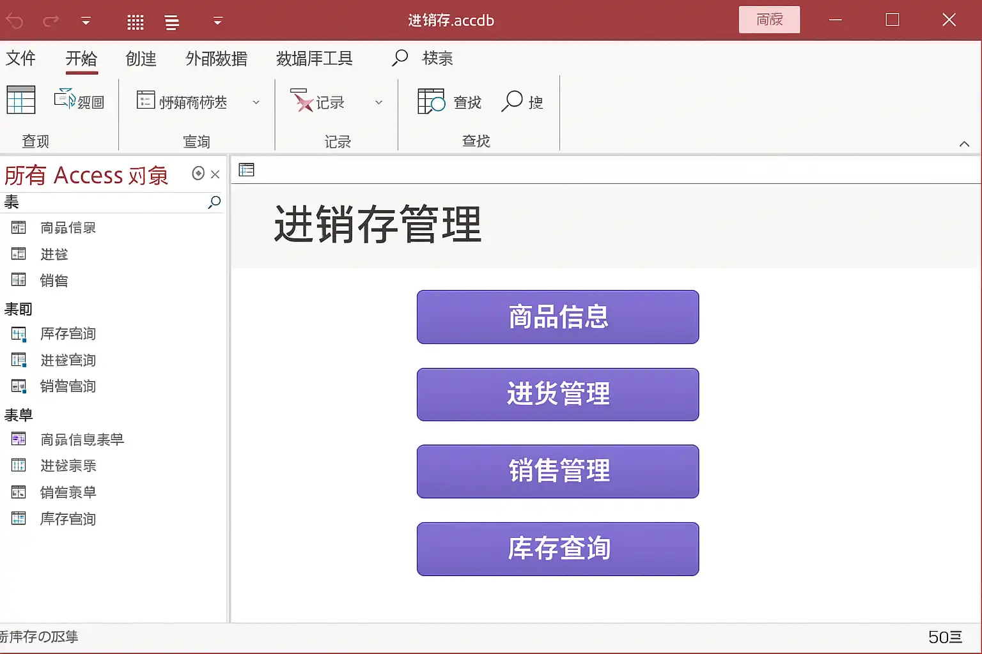Image resolution: width=982 pixels, height=654 pixels.
Task: Switch to the 创建 ribbon tab
Action: (x=141, y=59)
